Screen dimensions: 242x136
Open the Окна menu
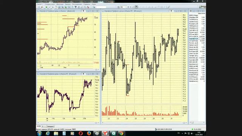94,4
